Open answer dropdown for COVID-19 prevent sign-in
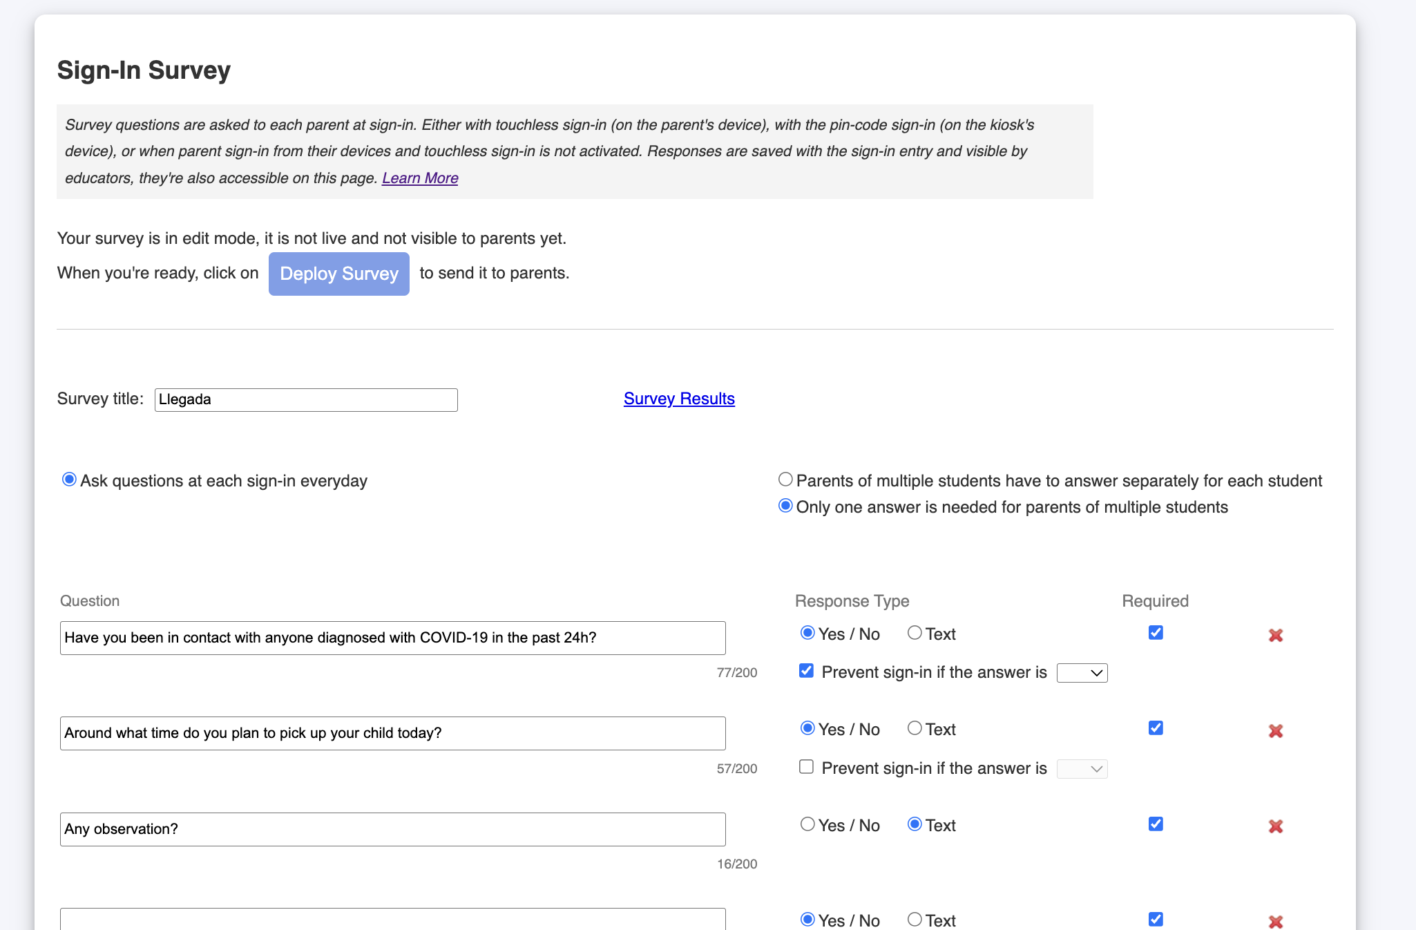 (1082, 673)
